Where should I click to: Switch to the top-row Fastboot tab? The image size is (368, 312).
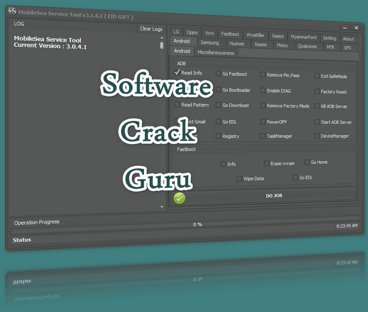(x=230, y=34)
